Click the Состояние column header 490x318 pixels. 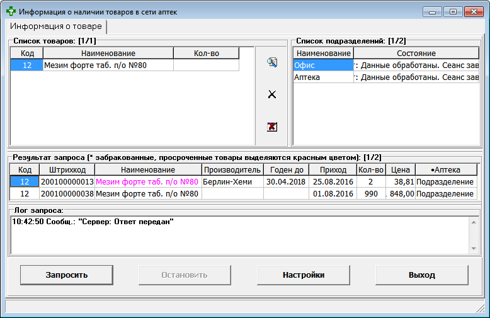click(416, 54)
